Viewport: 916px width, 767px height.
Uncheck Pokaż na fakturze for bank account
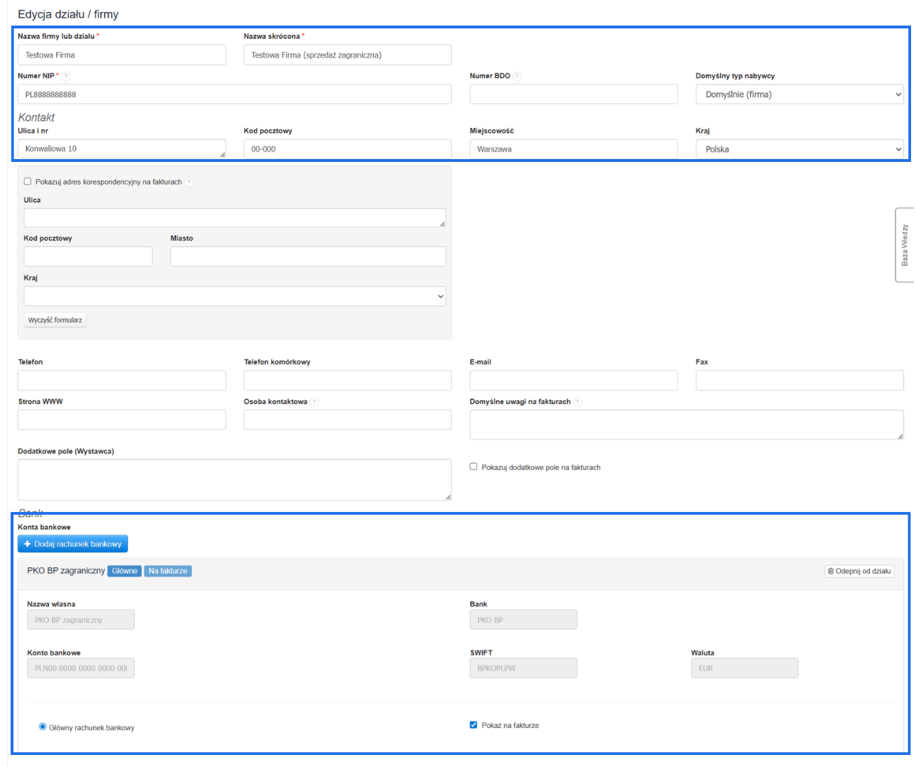coord(473,725)
